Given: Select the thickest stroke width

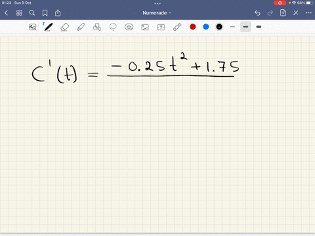Looking at the screenshot, I should (259, 27).
